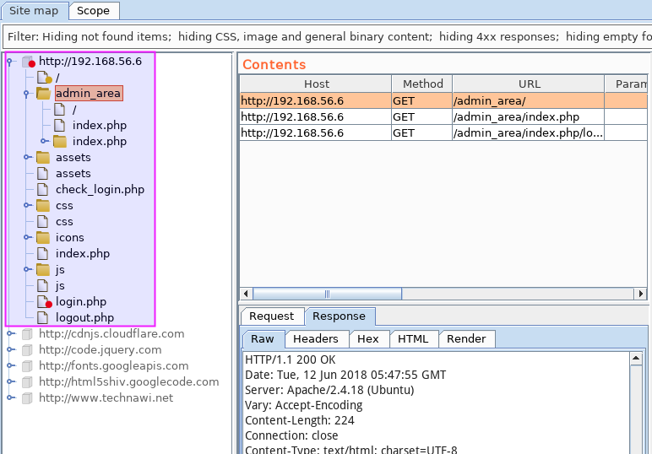Expand the assets folder node
Image resolution: width=652 pixels, height=454 pixels.
tap(27, 157)
